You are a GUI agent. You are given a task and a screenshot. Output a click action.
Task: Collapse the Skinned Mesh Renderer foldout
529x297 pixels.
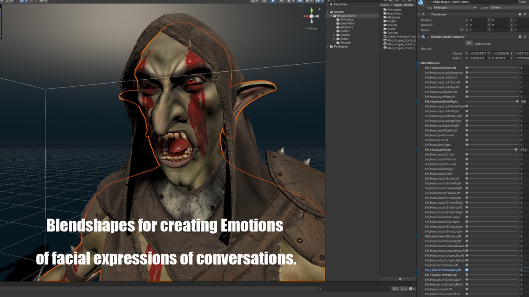[419, 37]
